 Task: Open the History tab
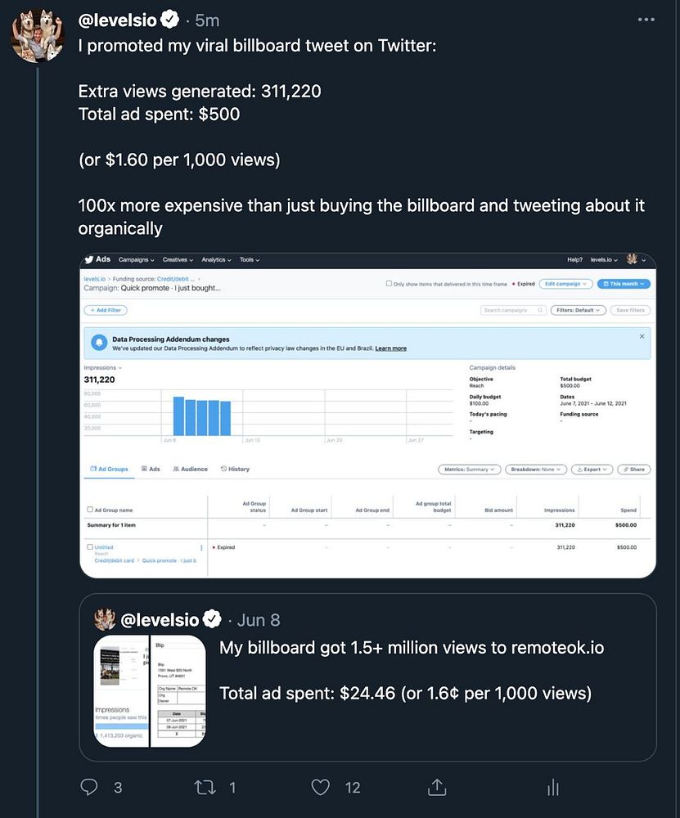pyautogui.click(x=235, y=470)
